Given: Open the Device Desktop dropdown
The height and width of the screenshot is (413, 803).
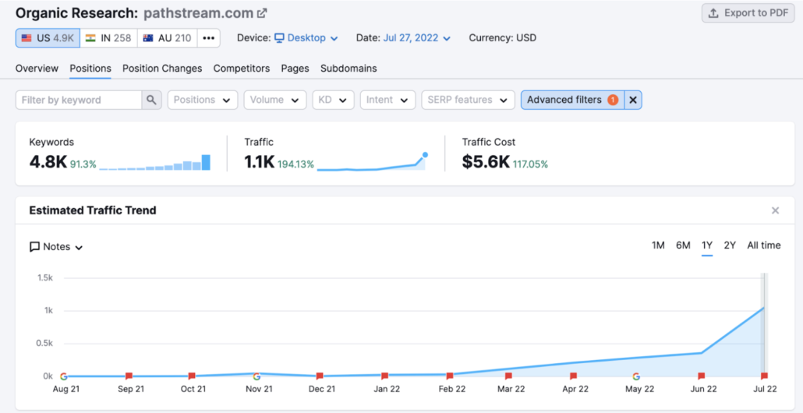Looking at the screenshot, I should [x=306, y=38].
